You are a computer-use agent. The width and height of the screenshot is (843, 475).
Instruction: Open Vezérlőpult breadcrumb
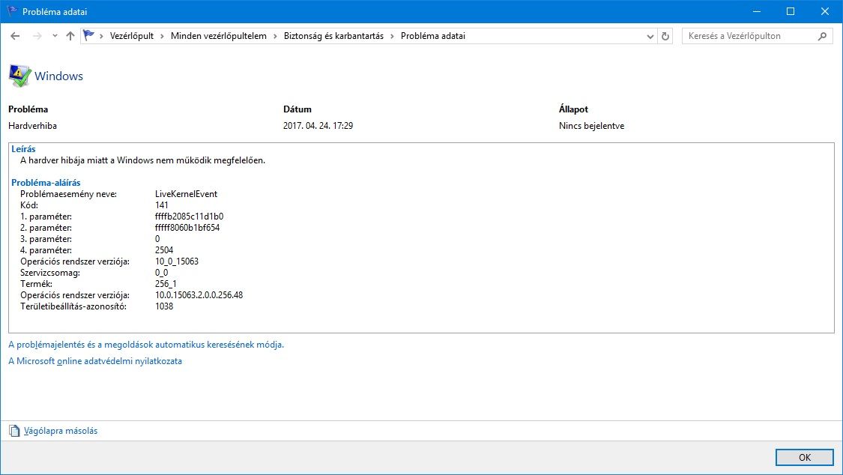pos(132,36)
